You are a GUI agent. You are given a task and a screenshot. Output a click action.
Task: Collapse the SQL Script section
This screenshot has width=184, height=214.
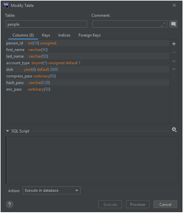pyautogui.click(x=8, y=131)
